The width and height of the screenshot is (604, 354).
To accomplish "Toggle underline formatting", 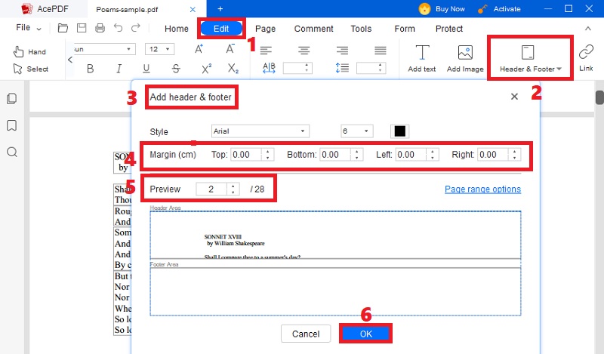I will (146, 69).
